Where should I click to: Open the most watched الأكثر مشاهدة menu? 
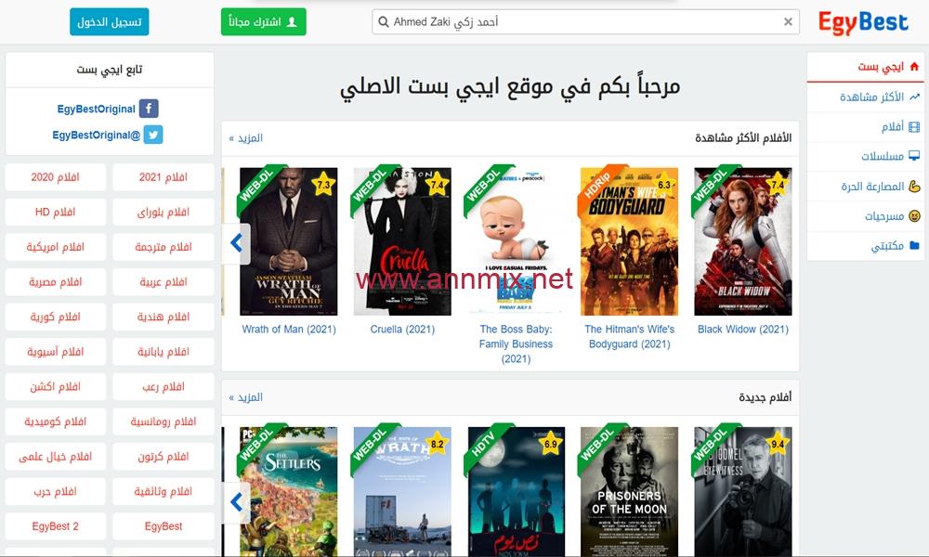pyautogui.click(x=865, y=97)
